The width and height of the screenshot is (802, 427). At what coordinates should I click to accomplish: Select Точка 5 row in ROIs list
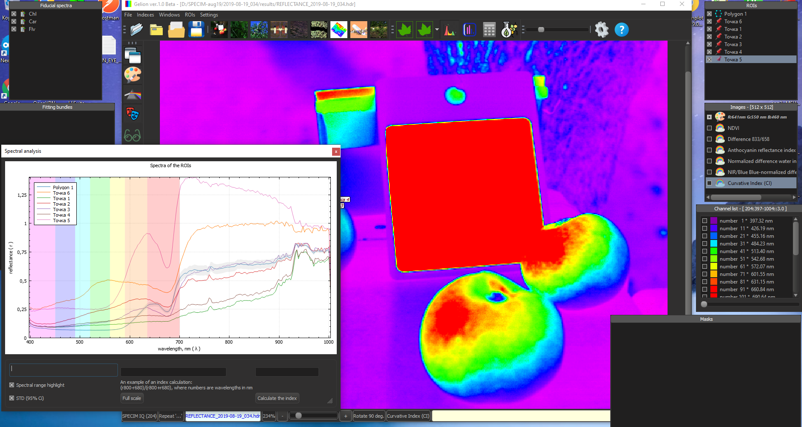(x=751, y=60)
